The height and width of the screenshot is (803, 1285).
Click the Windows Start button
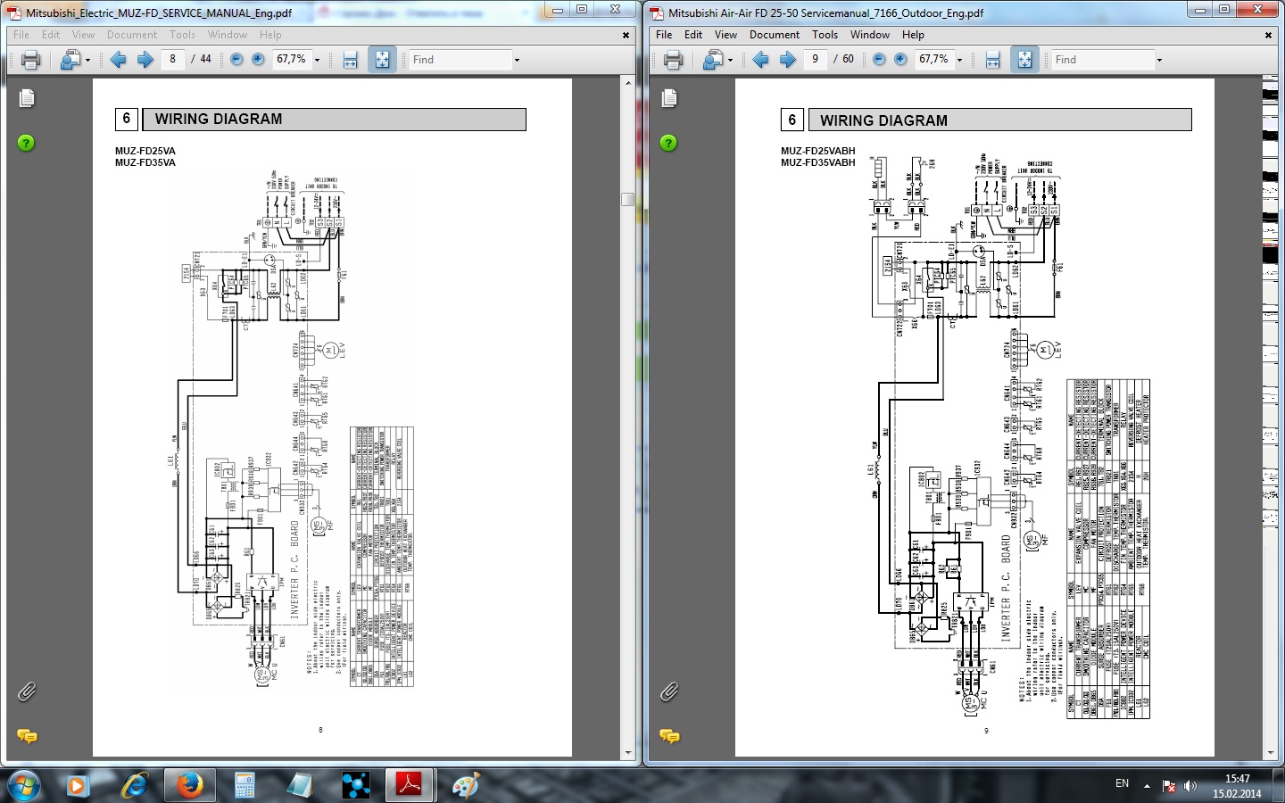pos(24,785)
